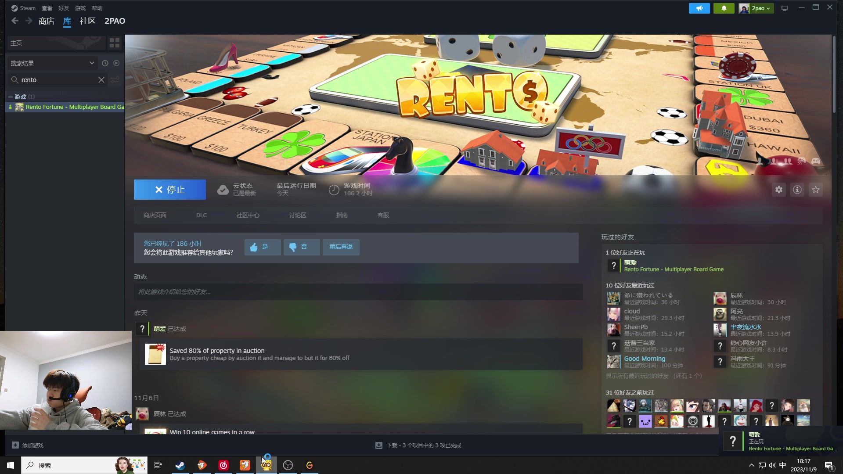Open the announcements megaphone button

(x=699, y=8)
